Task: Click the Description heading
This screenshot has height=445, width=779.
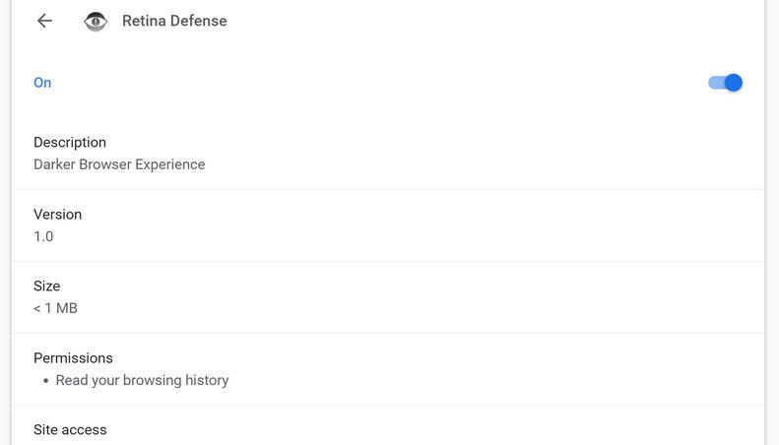Action: click(70, 143)
